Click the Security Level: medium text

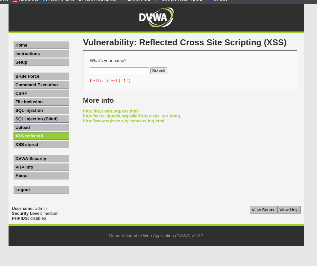tap(35, 214)
